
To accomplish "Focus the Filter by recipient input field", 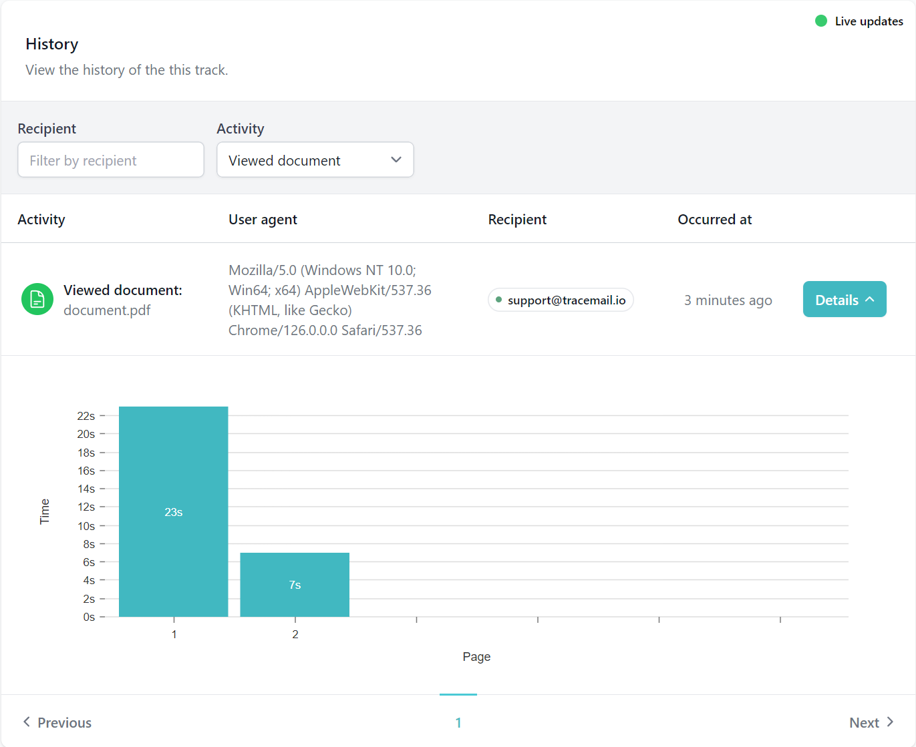I will [x=111, y=160].
